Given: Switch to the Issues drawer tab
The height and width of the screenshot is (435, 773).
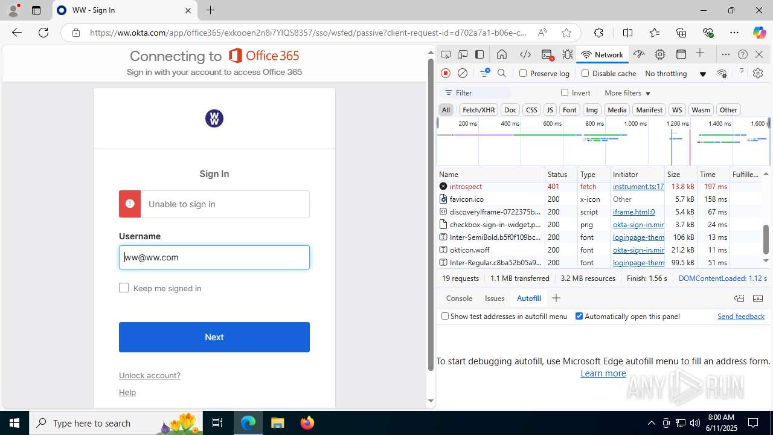Looking at the screenshot, I should pos(495,298).
